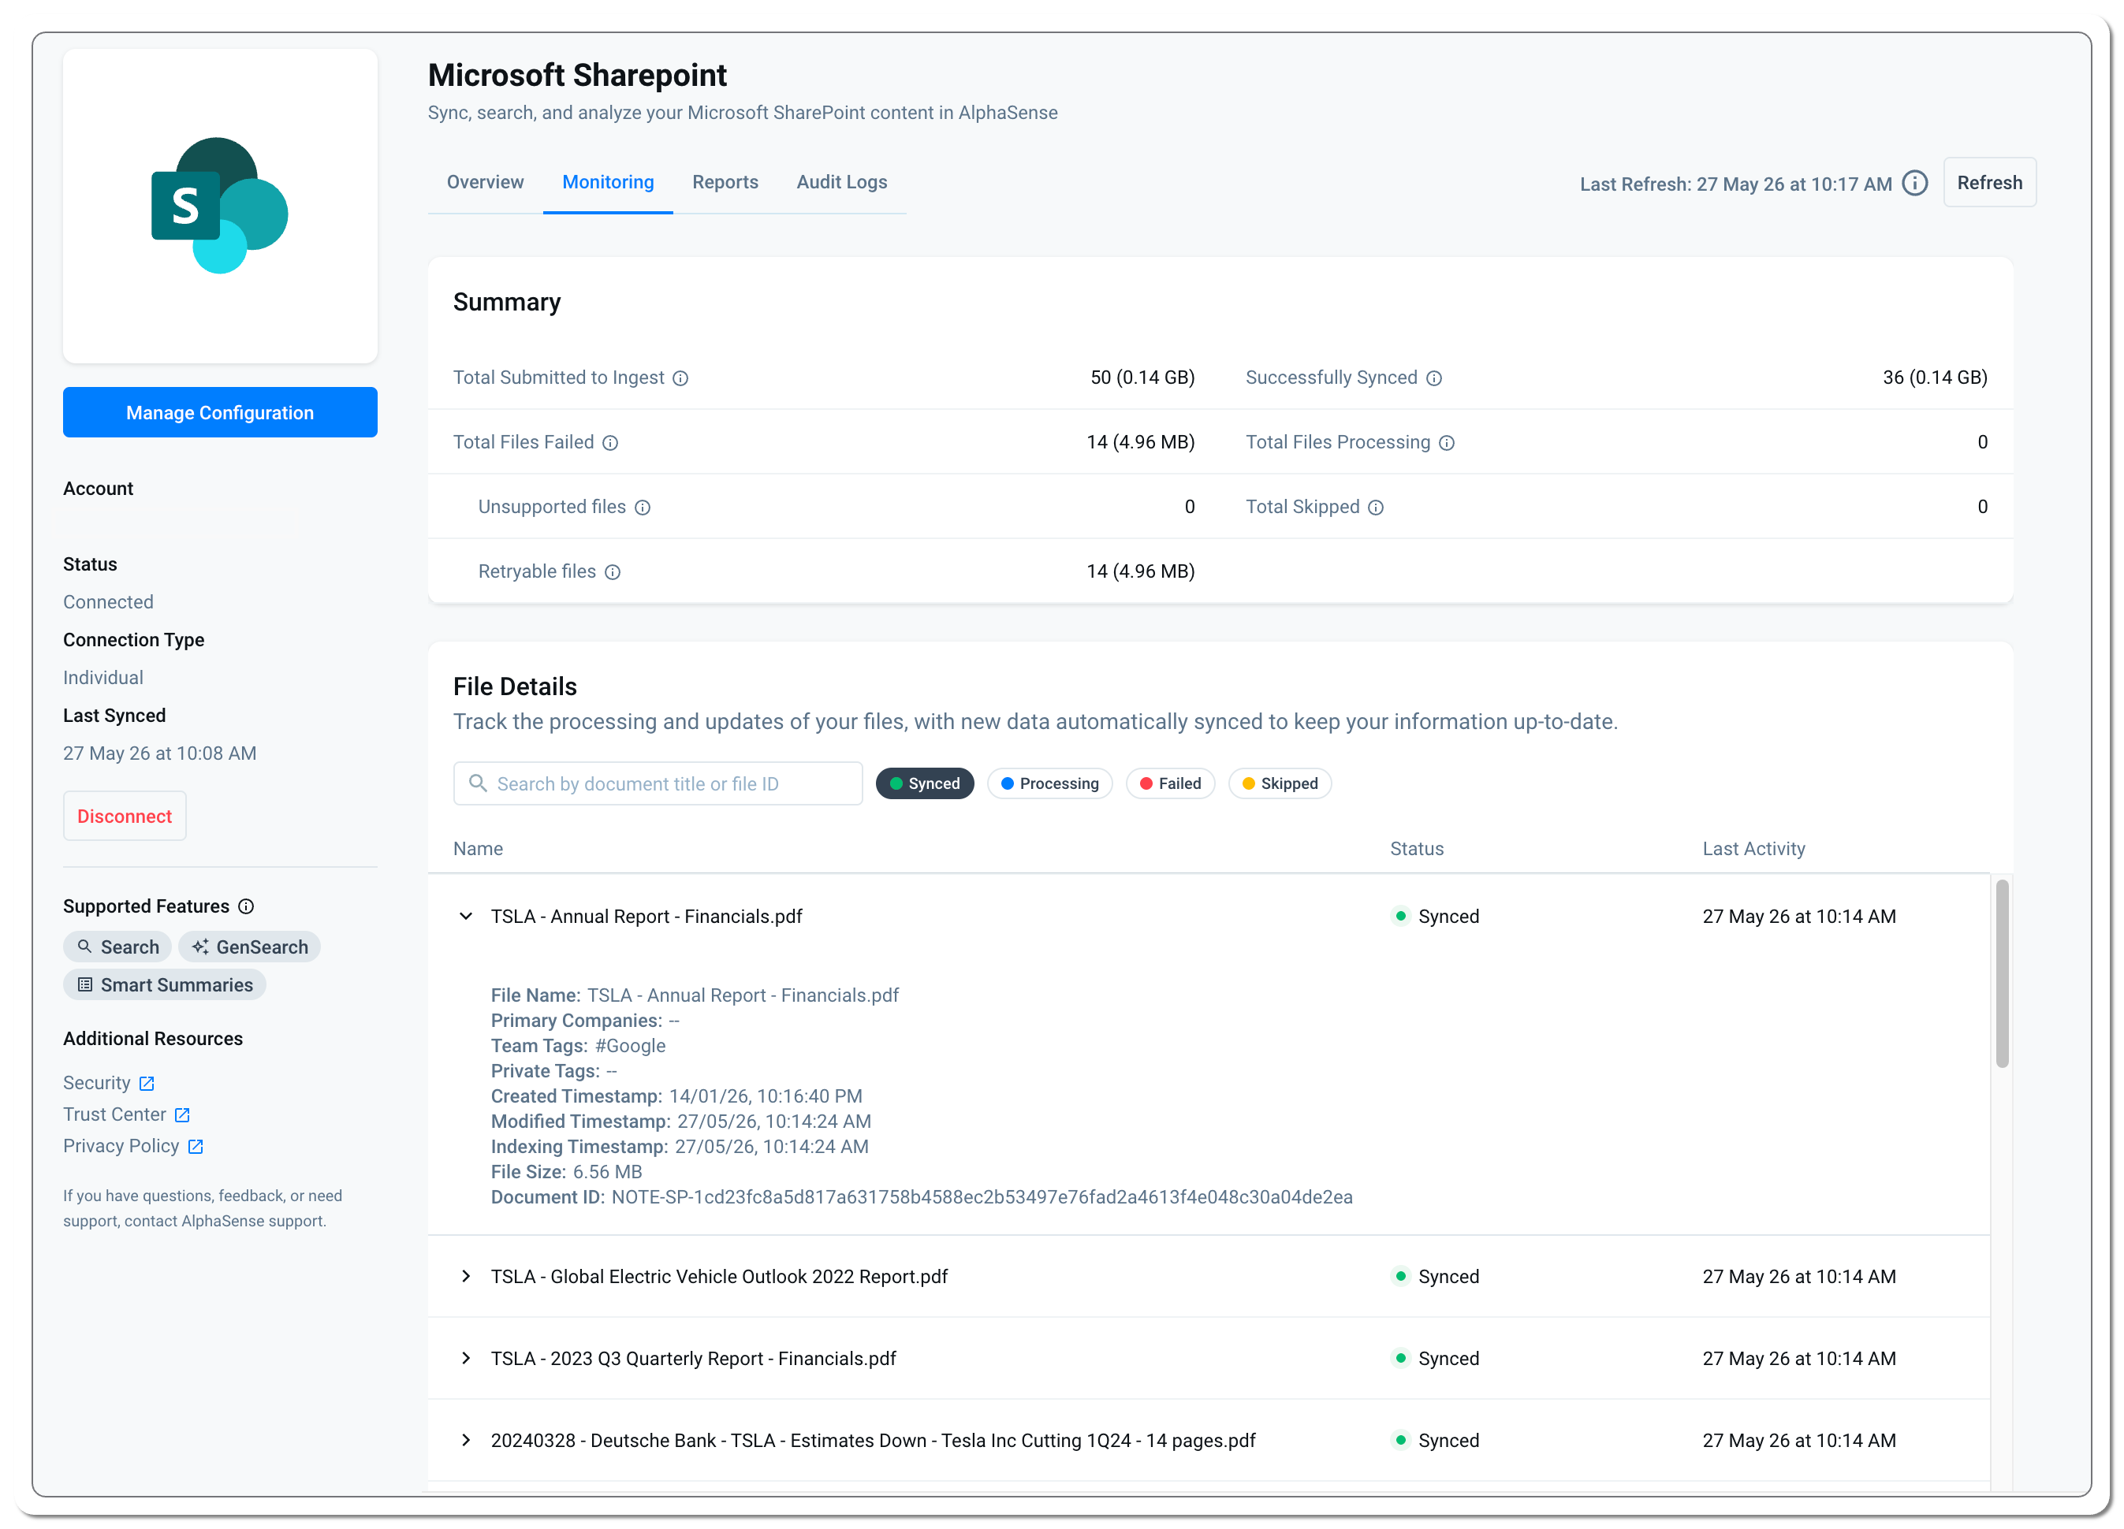The width and height of the screenshot is (2124, 1529).
Task: Click the Name column header
Action: coord(478,850)
